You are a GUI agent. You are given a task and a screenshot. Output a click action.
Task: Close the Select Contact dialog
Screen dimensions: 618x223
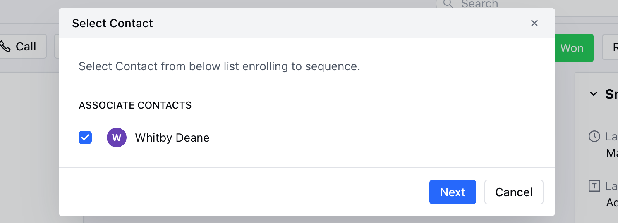tap(534, 23)
